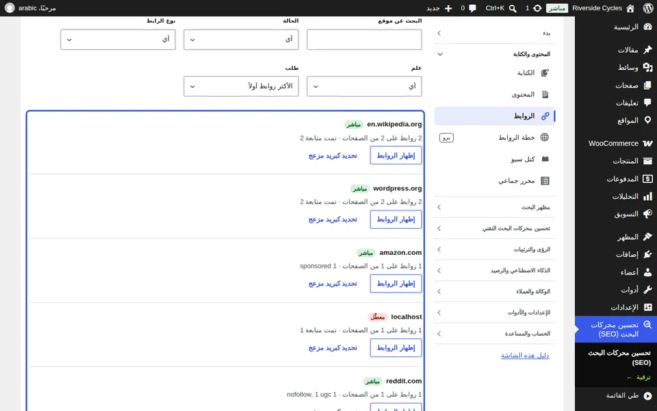
Task: Click تحديد كبريد مزعج for localhost
Action: point(333,348)
